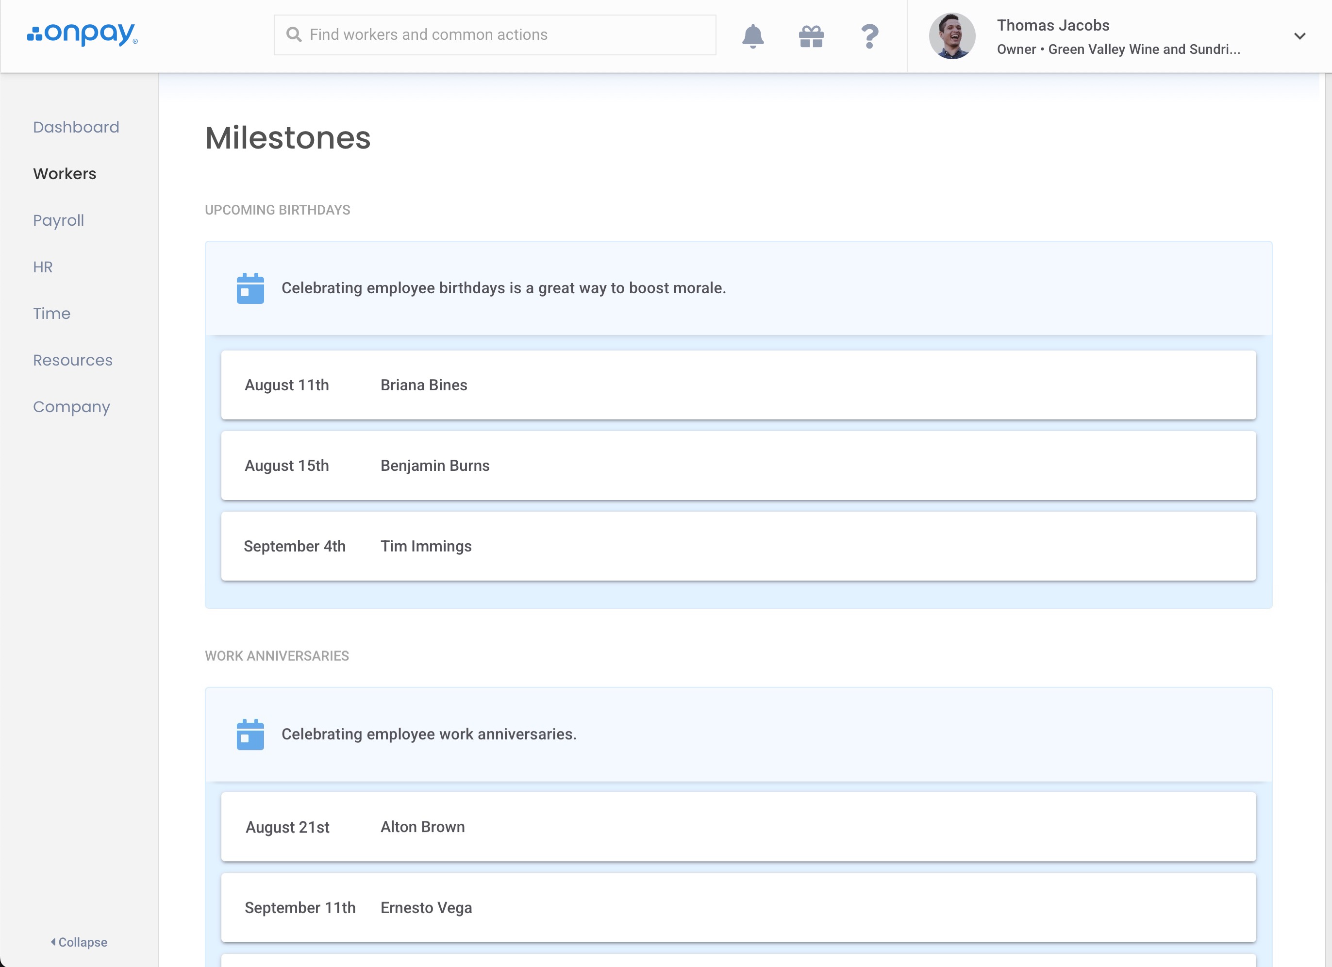Click the work anniversaries calendar icon

250,734
